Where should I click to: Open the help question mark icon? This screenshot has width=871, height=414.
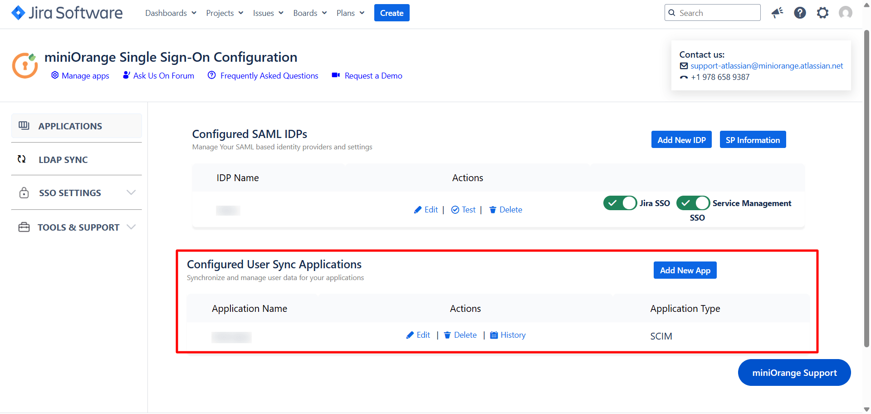[x=800, y=13]
